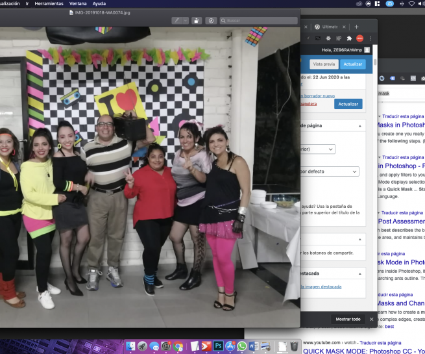Switch to the Ultimate WordPress tab
Image resolution: width=425 pixels, height=354 pixels.
point(327,27)
